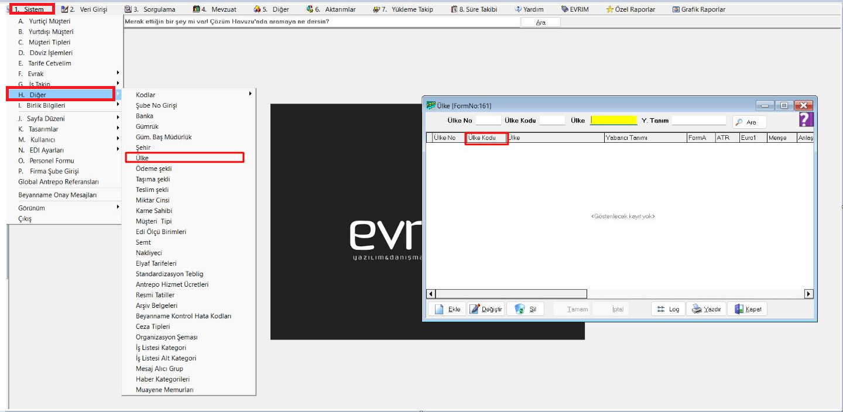This screenshot has height=412, width=843.
Task: Open the Özel Raporlar menu
Action: 630,9
